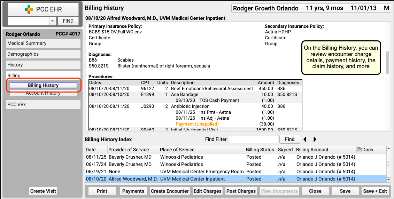The height and width of the screenshot is (199, 394).
Task: Click into the Find Filter input field
Action: click(x=254, y=139)
